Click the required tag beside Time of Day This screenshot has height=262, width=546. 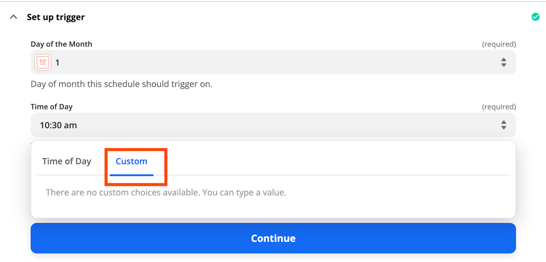tap(499, 107)
